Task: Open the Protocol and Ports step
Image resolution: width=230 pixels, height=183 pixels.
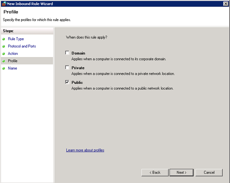Action: coord(22,46)
